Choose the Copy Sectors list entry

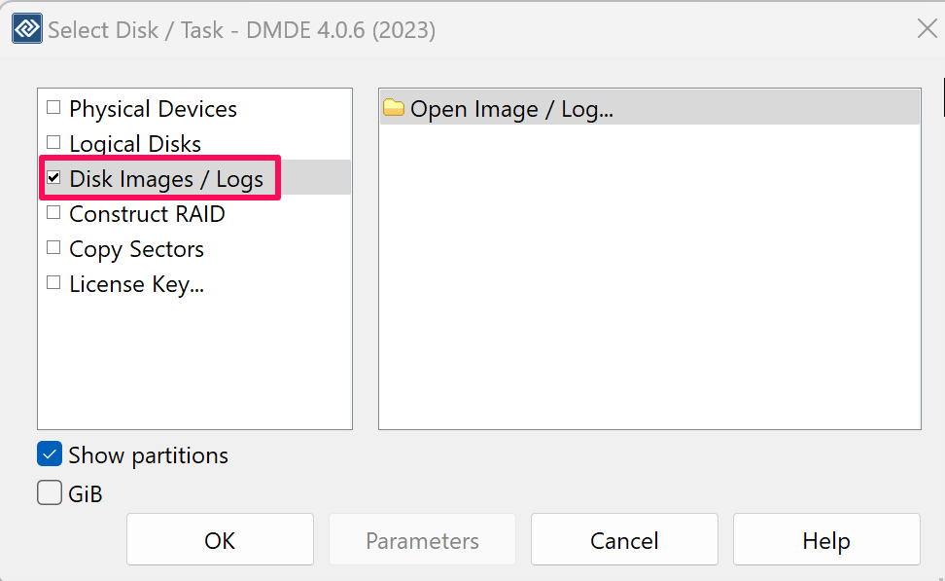tap(136, 249)
